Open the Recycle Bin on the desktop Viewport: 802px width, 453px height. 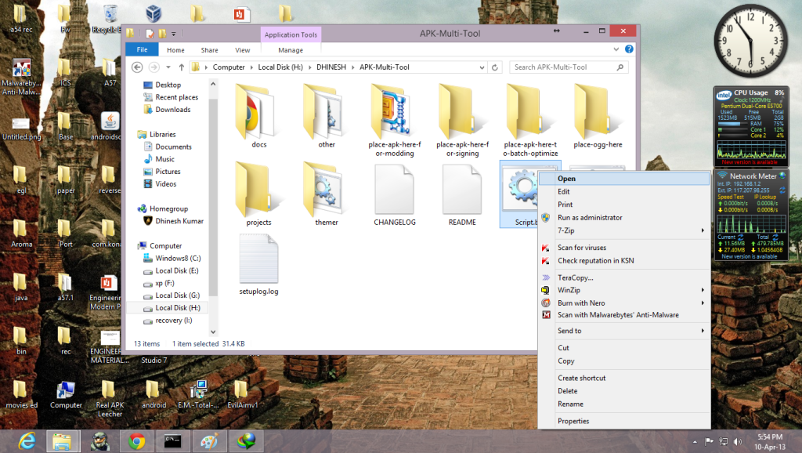pyautogui.click(x=110, y=19)
